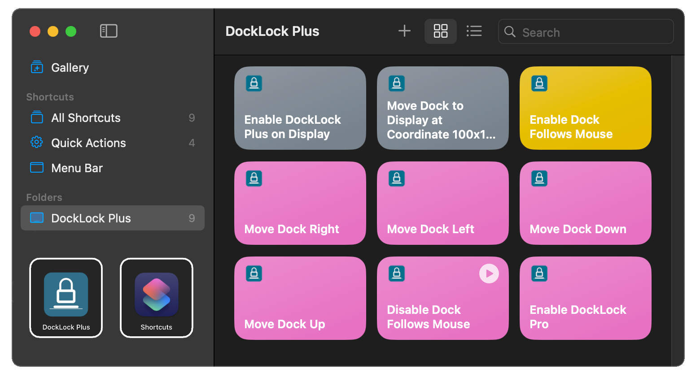Click the Quick Actions gear icon
696x378 pixels.
tap(37, 143)
